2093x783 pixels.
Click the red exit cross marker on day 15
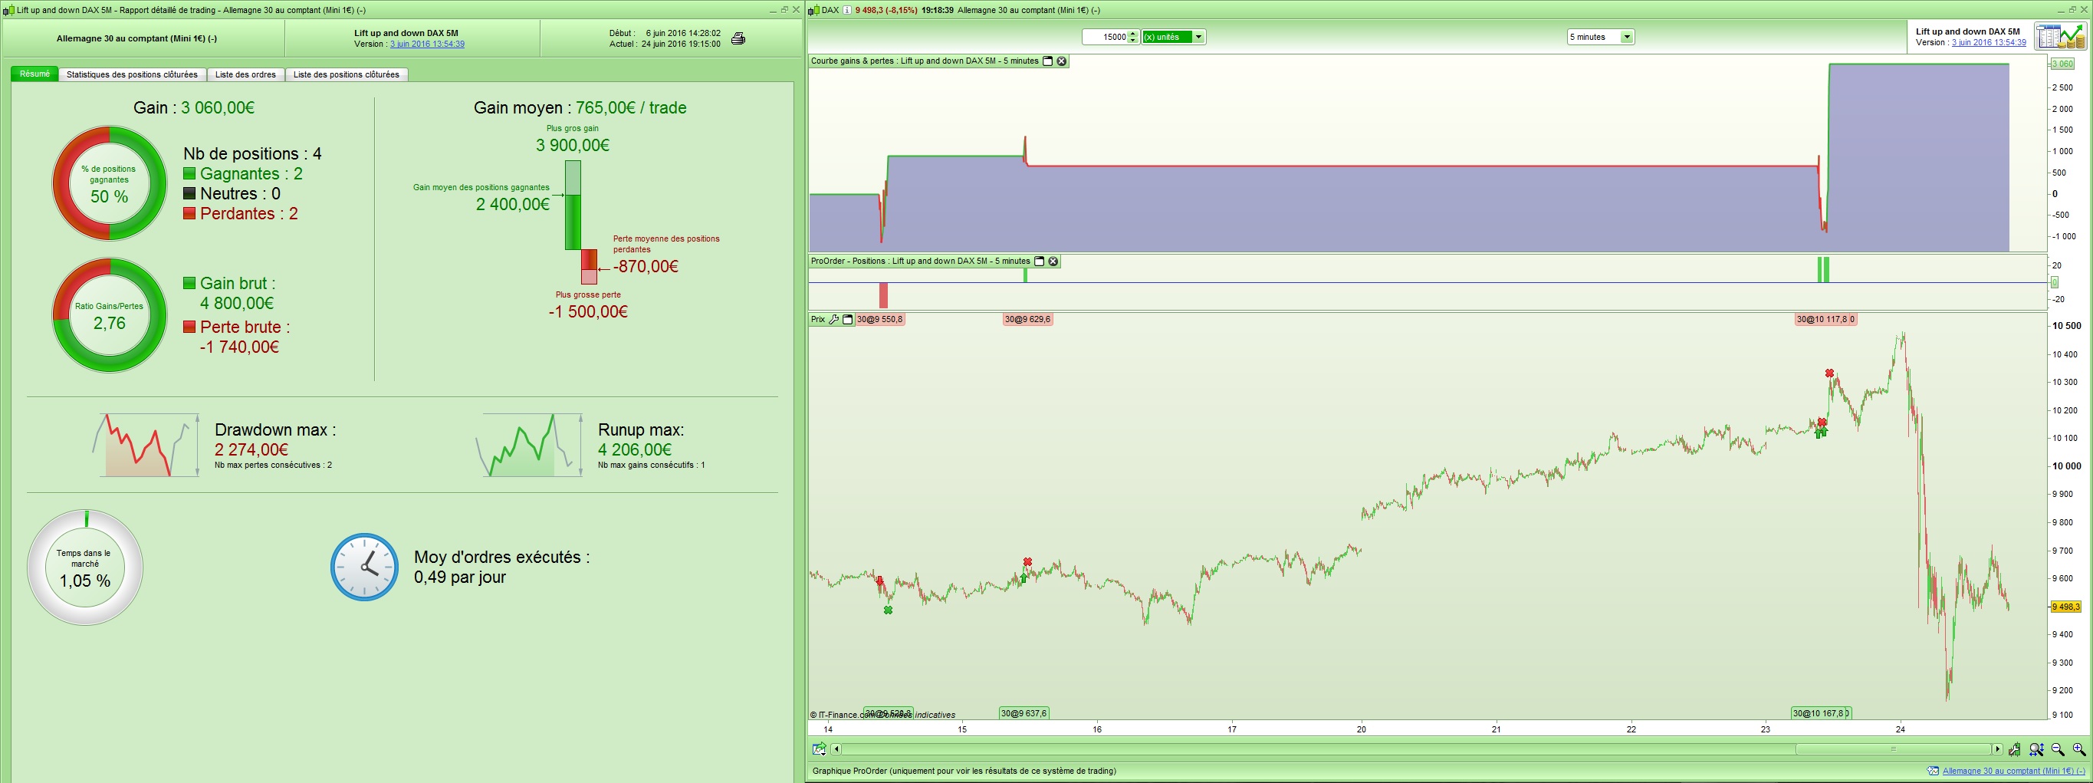click(1028, 562)
